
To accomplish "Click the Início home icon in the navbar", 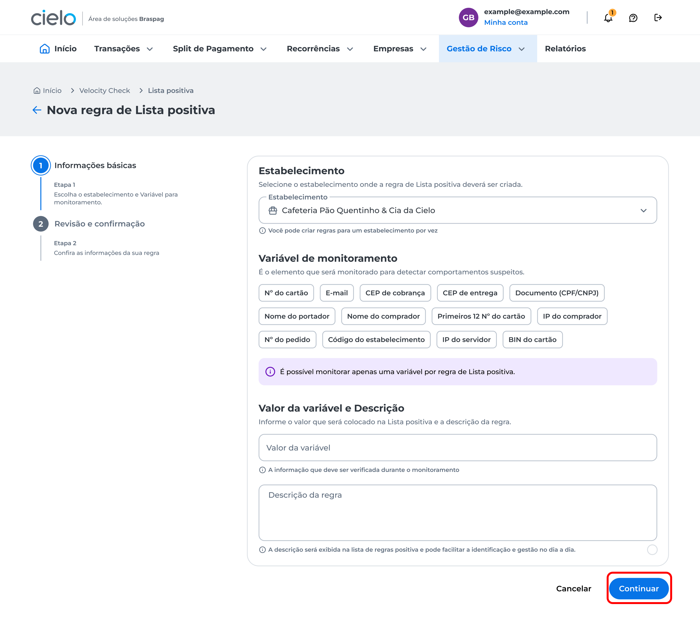I will [45, 48].
